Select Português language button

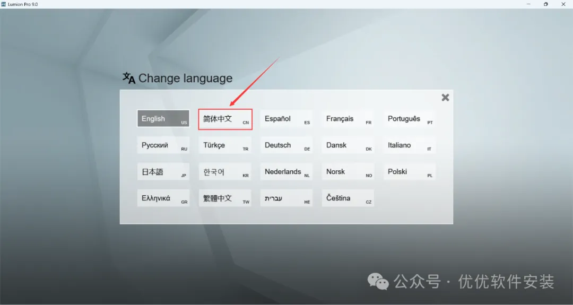click(409, 119)
